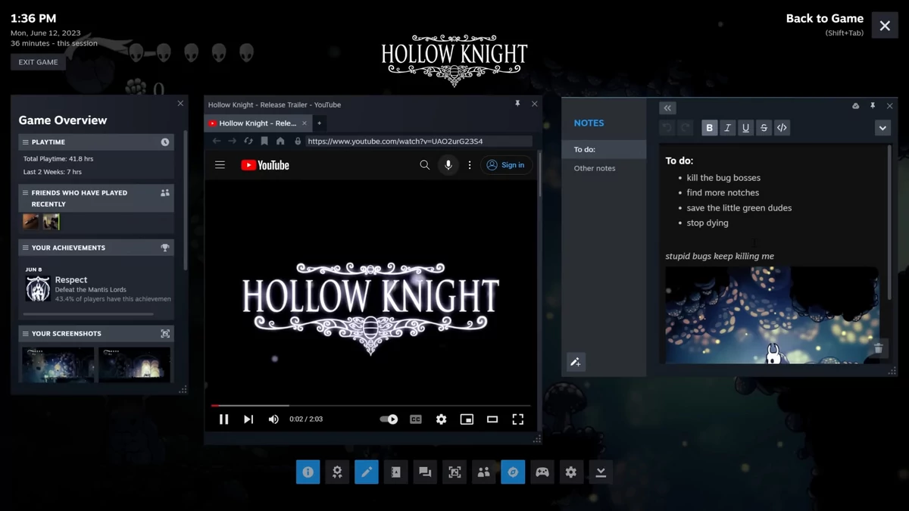The image size is (909, 511).
Task: Open Friends list from the overlay toolbar
Action: 483,472
